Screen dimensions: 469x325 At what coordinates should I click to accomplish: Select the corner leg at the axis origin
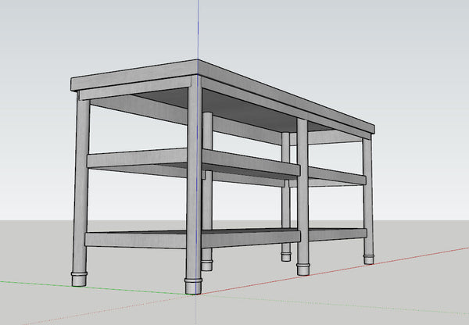coord(194,185)
